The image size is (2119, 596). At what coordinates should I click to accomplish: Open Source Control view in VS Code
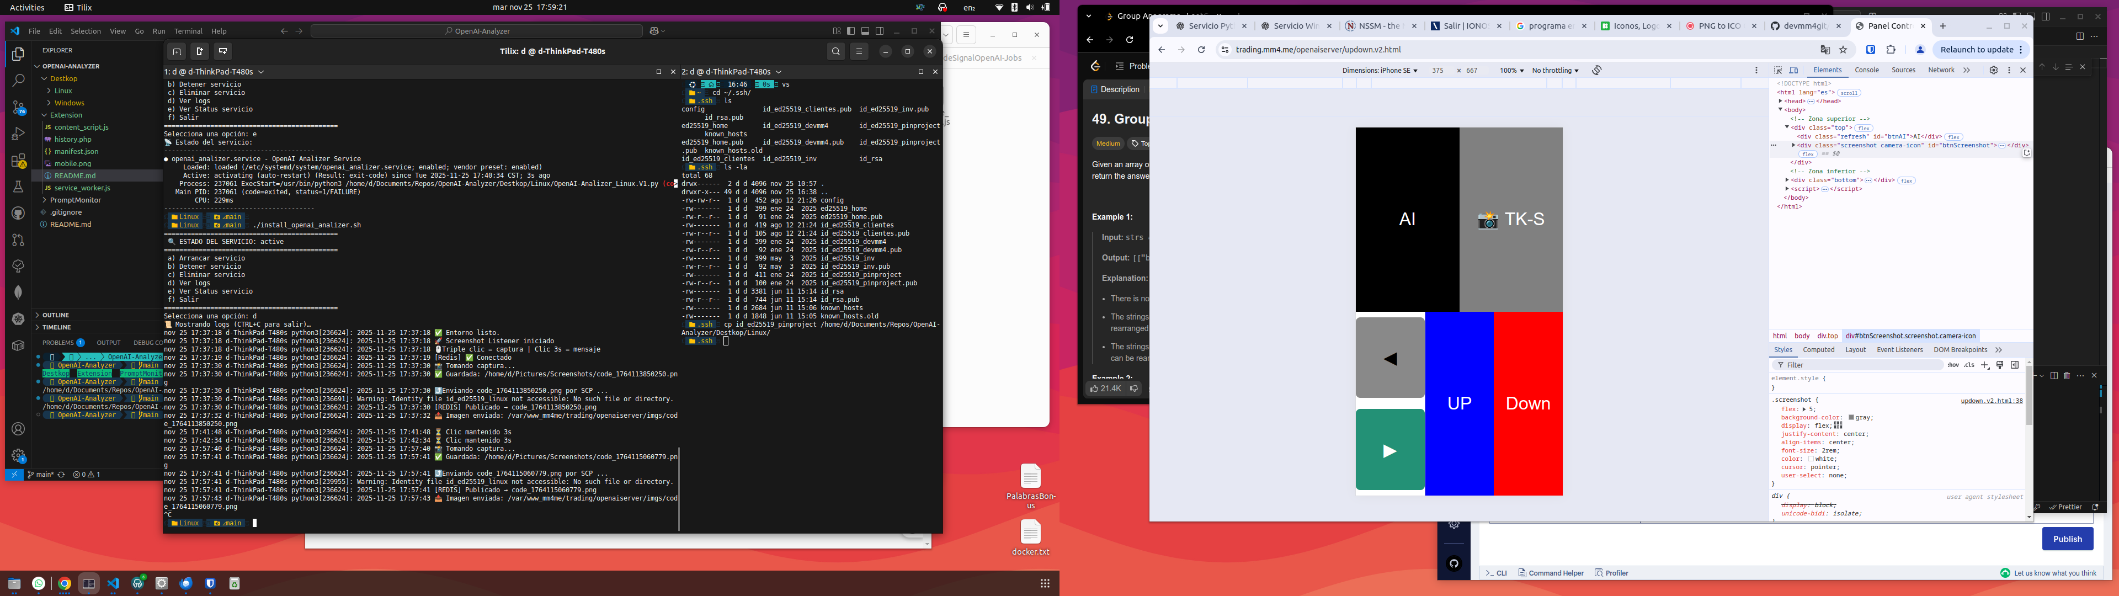(18, 108)
